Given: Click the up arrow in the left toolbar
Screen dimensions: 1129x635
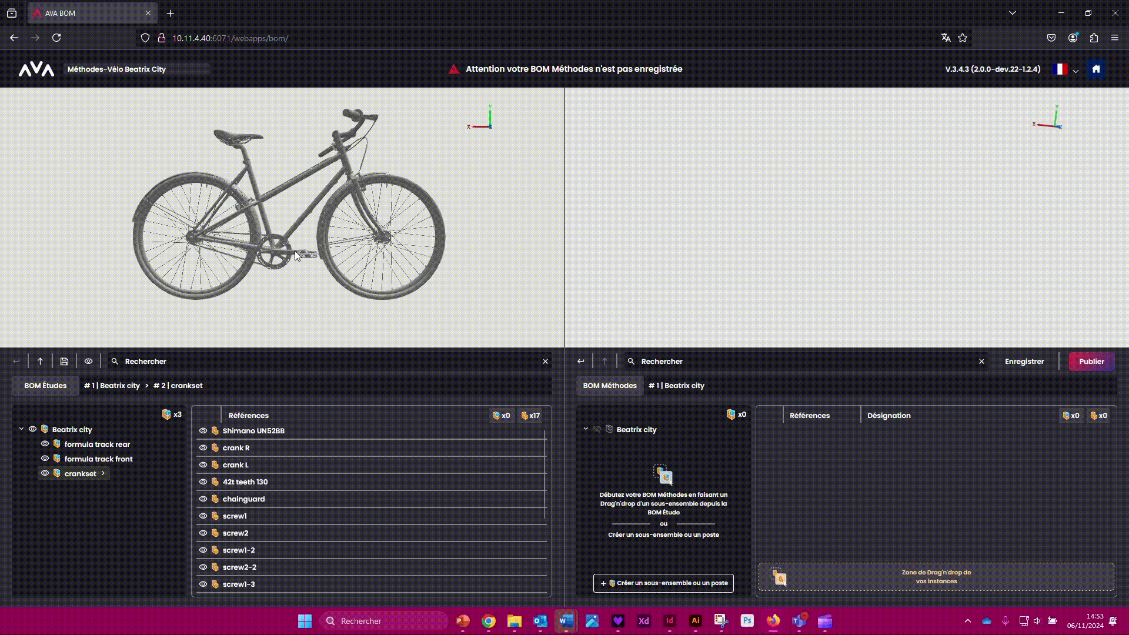Looking at the screenshot, I should 40,362.
